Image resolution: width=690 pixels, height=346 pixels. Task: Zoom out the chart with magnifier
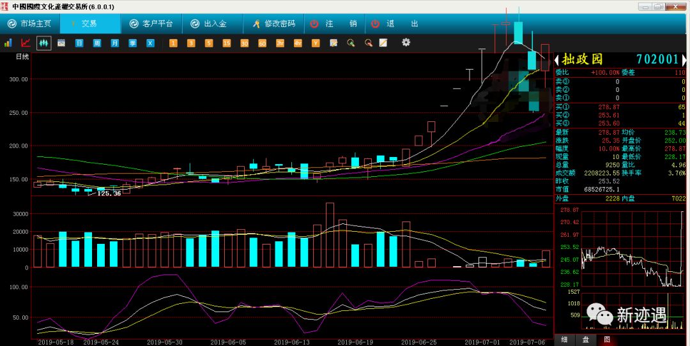[369, 43]
